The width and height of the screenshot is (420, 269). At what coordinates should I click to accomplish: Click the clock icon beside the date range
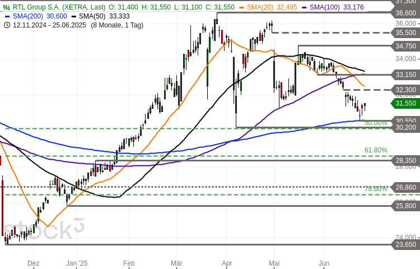tap(7, 25)
